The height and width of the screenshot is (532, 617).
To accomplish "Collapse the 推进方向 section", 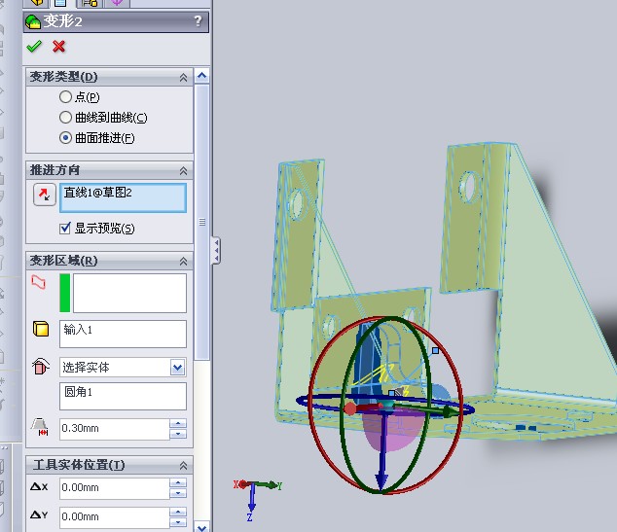I will tap(183, 170).
